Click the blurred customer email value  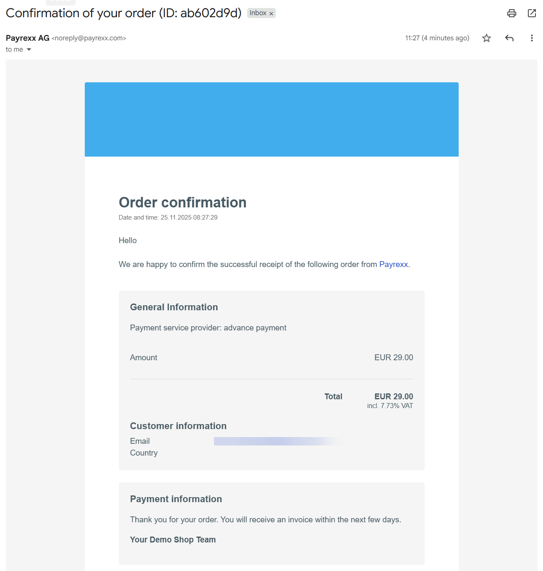[279, 441]
